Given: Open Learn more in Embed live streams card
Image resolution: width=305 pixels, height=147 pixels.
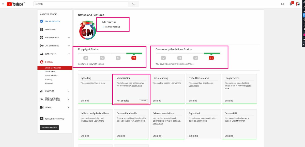Looking at the screenshot, I should (x=194, y=86).
